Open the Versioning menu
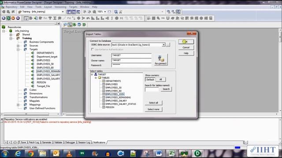The height and width of the screenshot is (158, 282). click(x=60, y=7)
